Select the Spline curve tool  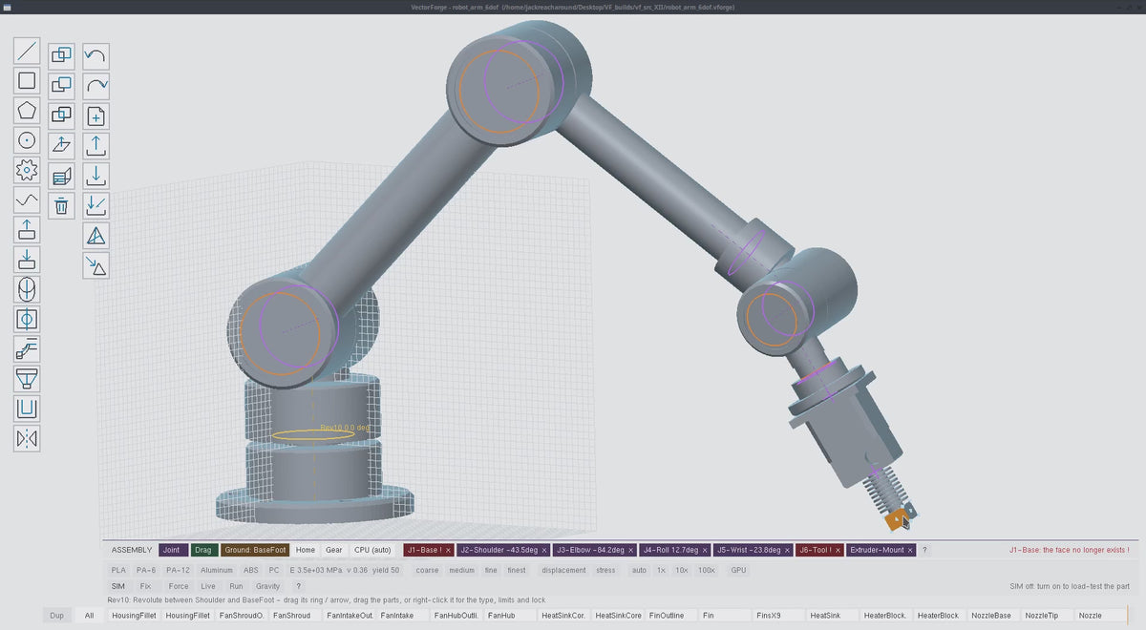[x=28, y=199]
